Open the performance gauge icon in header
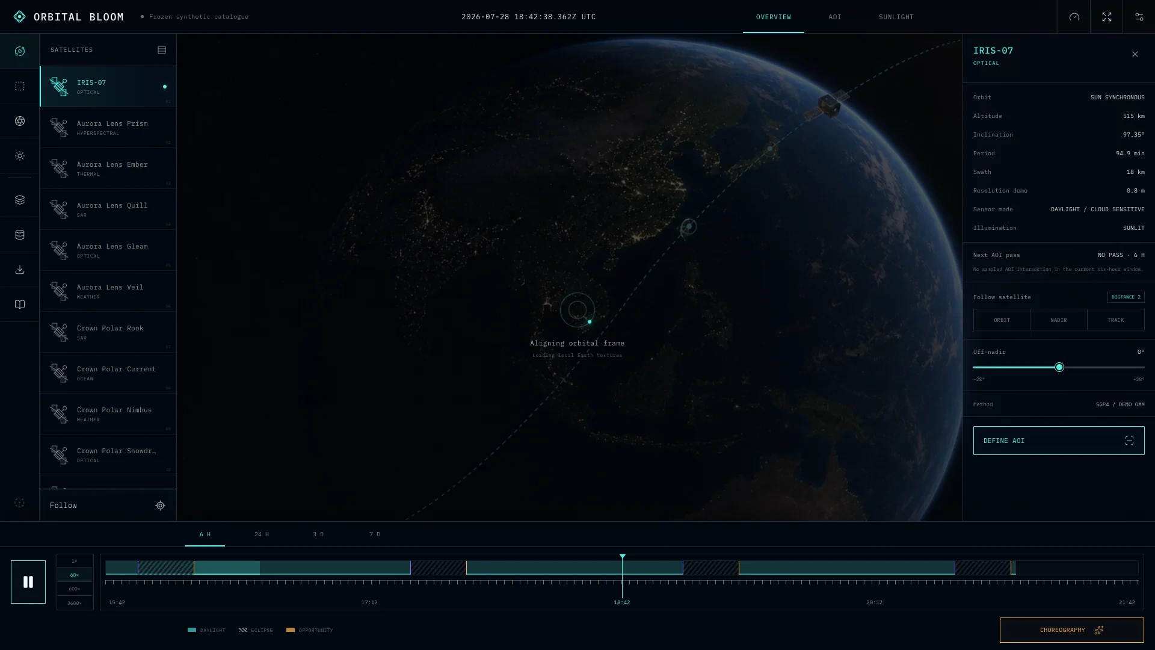The width and height of the screenshot is (1155, 650). [x=1074, y=17]
